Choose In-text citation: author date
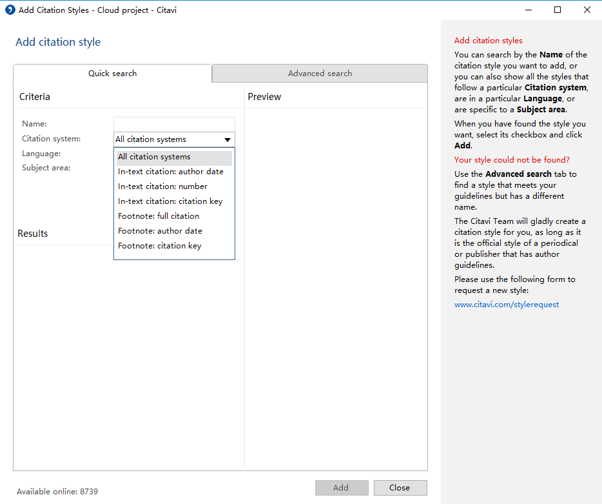 (x=174, y=172)
